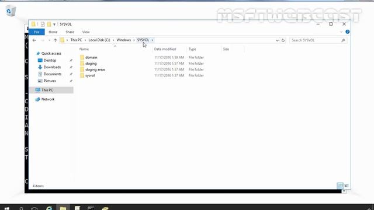Click Windows in the address breadcrumb
374x210 pixels.
click(x=123, y=40)
